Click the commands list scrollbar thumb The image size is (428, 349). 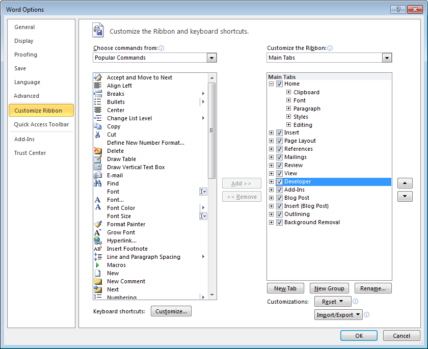[x=211, y=130]
